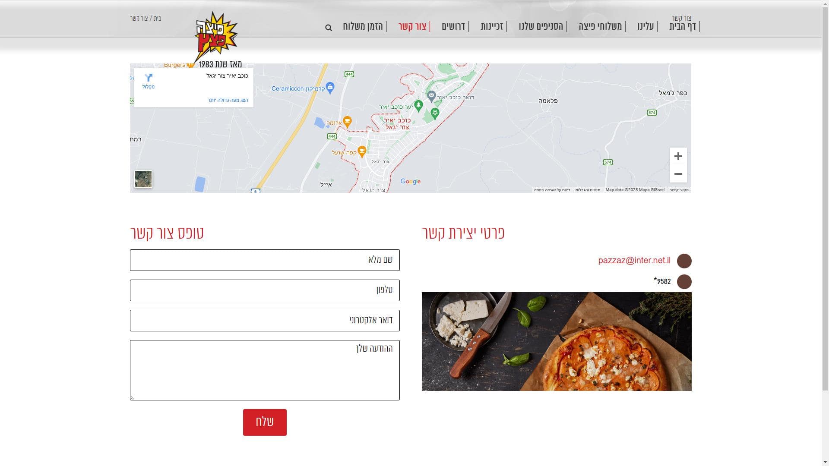Submit the form with שלח button
The width and height of the screenshot is (829, 466).
click(265, 422)
